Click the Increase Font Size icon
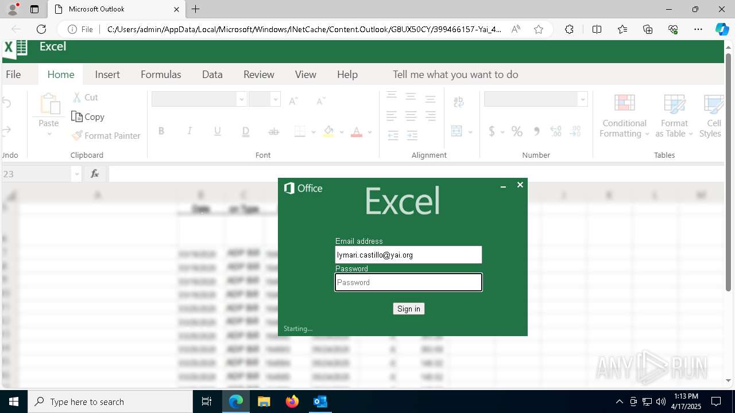The height and width of the screenshot is (413, 735). (293, 100)
